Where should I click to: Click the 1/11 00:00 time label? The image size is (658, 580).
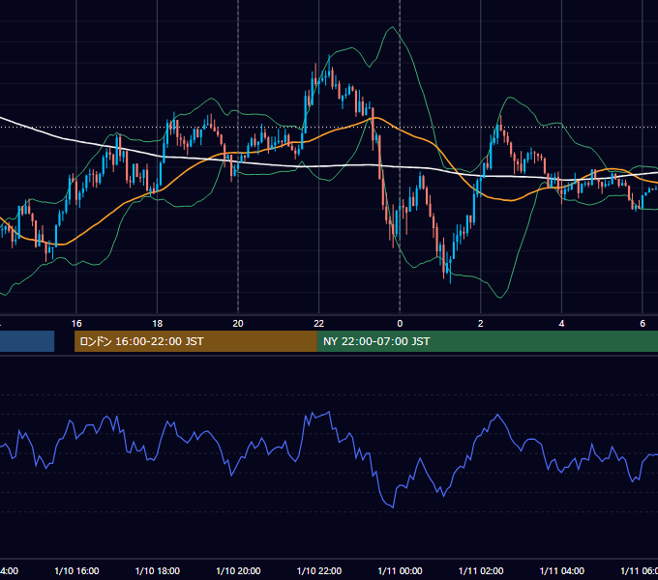coord(400,570)
